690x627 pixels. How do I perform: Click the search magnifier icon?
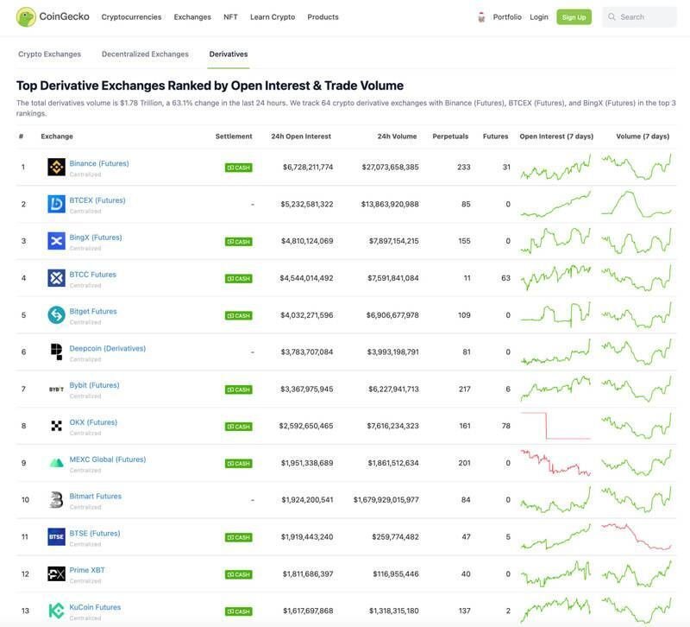point(610,15)
